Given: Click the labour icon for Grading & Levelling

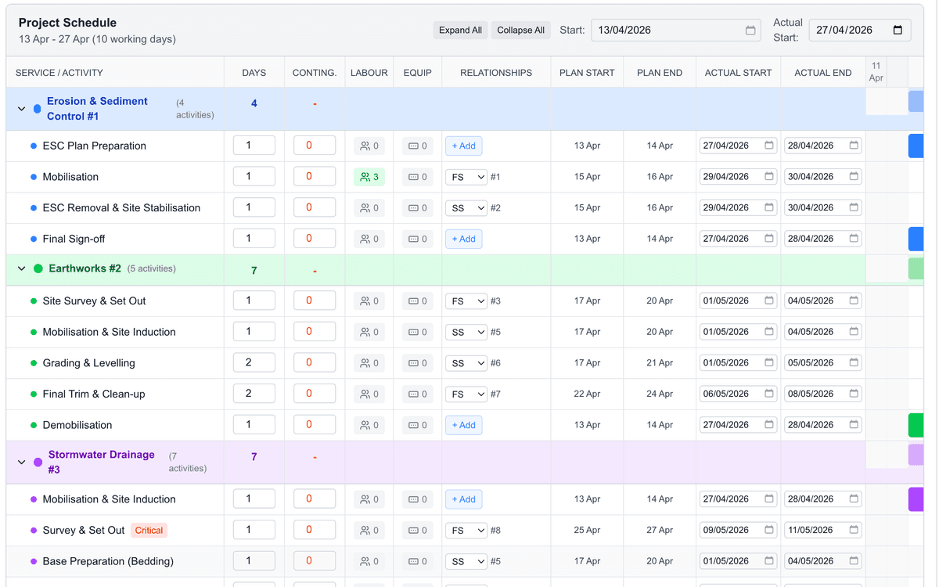Looking at the screenshot, I should [368, 362].
